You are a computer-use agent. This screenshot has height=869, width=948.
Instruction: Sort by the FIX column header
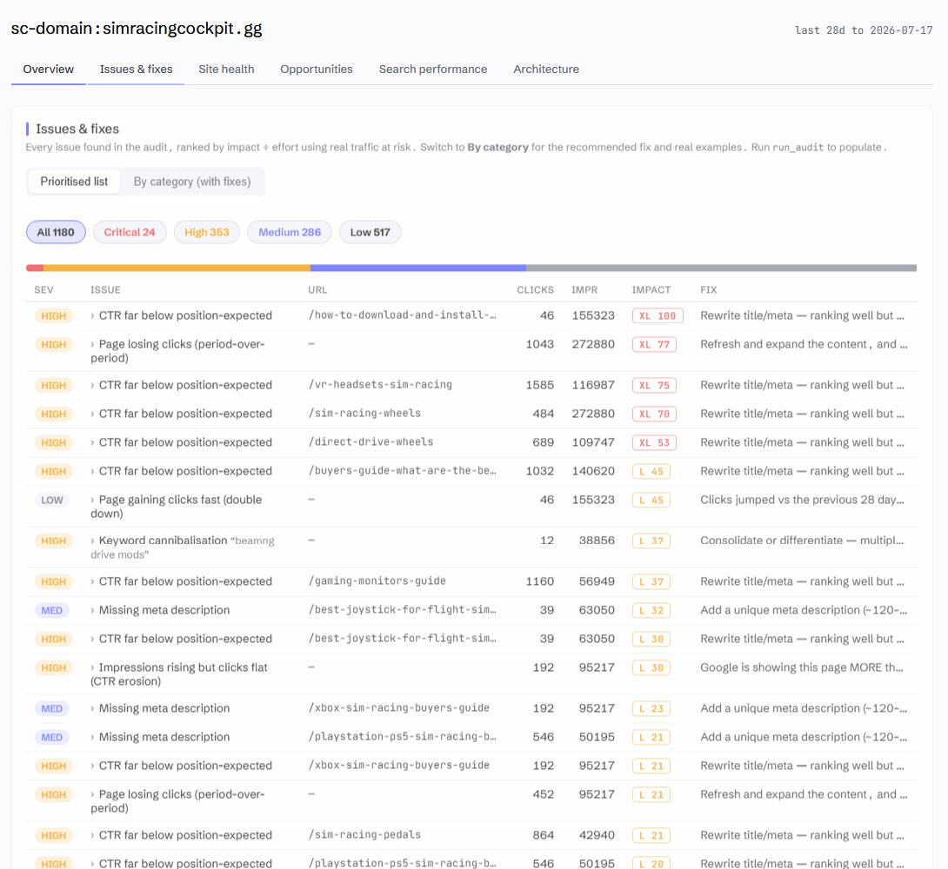[709, 290]
